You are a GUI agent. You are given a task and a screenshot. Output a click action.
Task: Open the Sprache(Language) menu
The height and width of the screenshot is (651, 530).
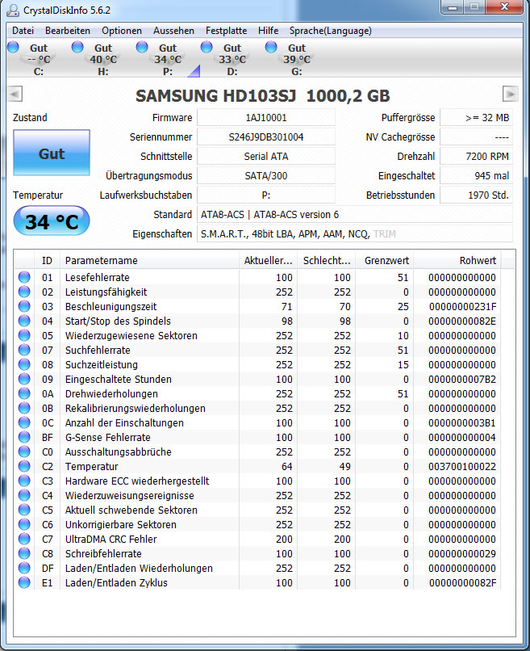click(331, 31)
